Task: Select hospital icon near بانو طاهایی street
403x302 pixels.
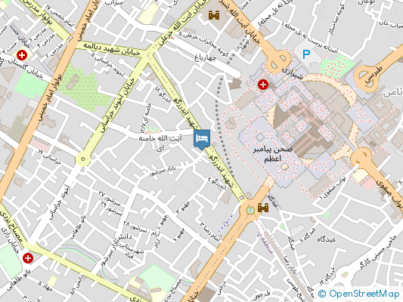Action: (28, 258)
